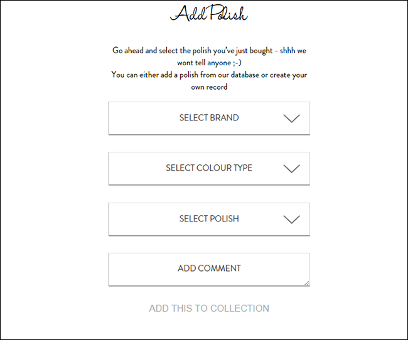
Task: Open the Select Polish dropdown
Action: coord(209,220)
